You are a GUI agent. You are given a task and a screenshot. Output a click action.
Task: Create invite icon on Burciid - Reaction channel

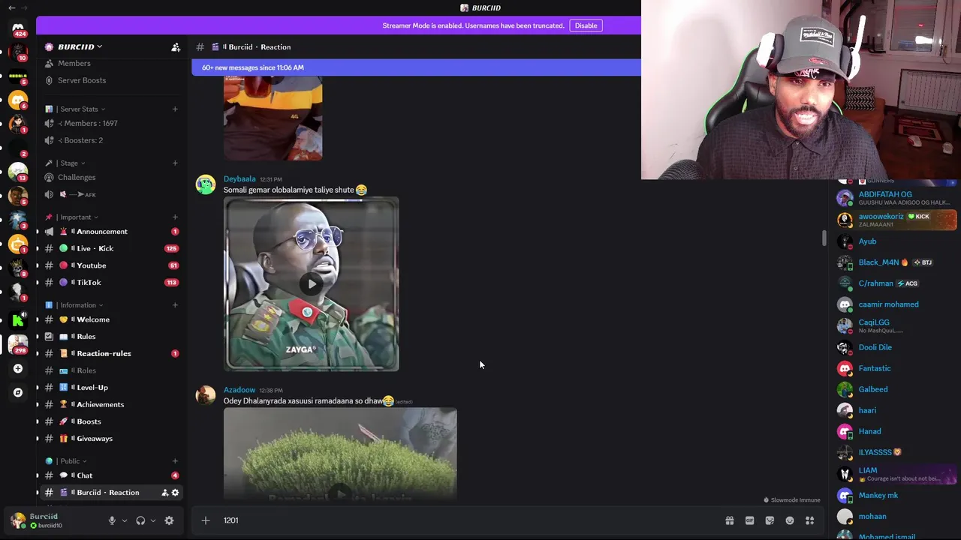pos(164,493)
